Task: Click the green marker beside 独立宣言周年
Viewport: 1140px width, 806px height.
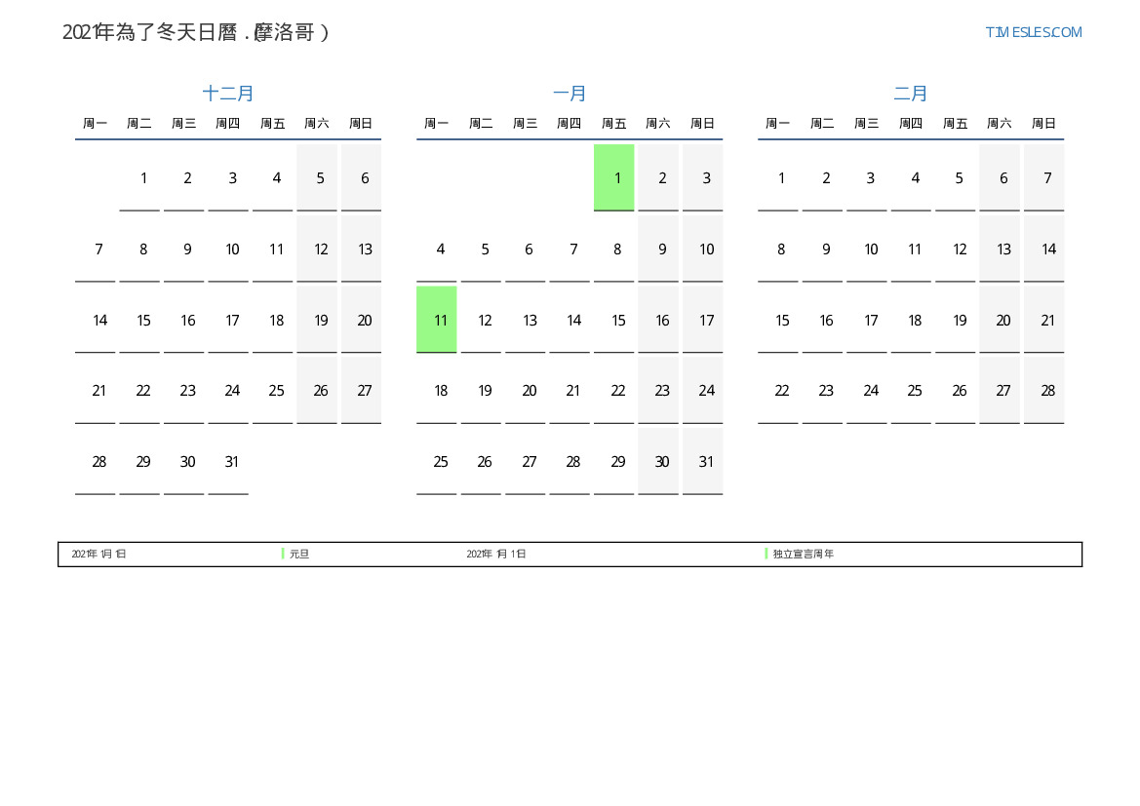Action: click(767, 554)
